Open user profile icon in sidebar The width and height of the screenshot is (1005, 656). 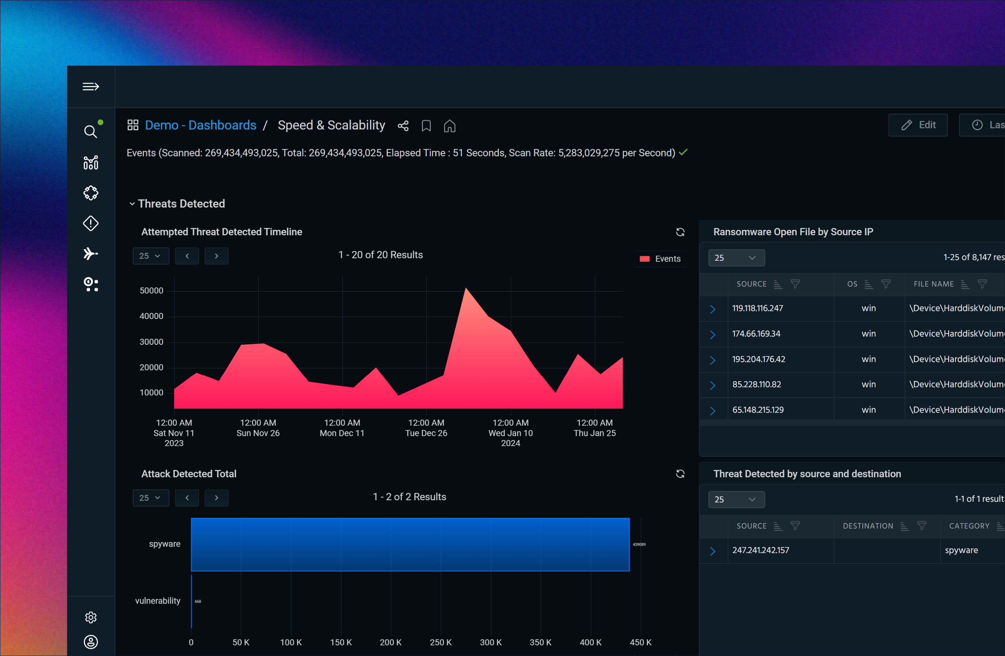[x=90, y=642]
